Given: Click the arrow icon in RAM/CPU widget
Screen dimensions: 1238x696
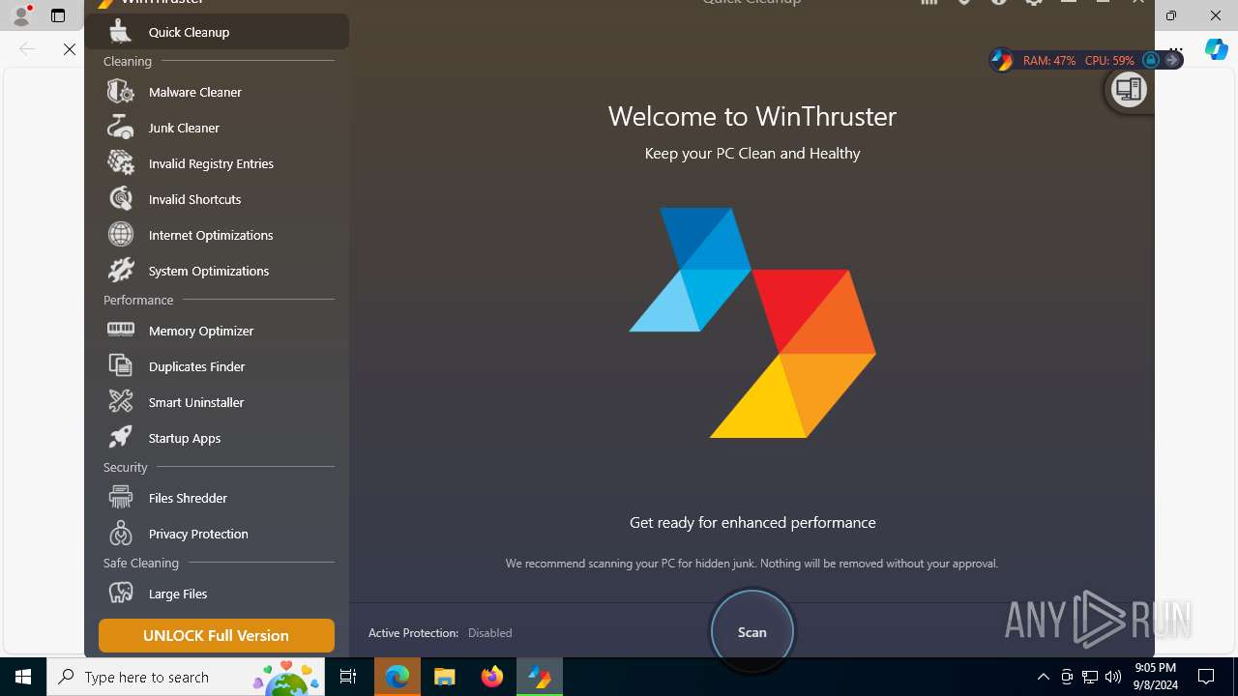Looking at the screenshot, I should point(1172,60).
